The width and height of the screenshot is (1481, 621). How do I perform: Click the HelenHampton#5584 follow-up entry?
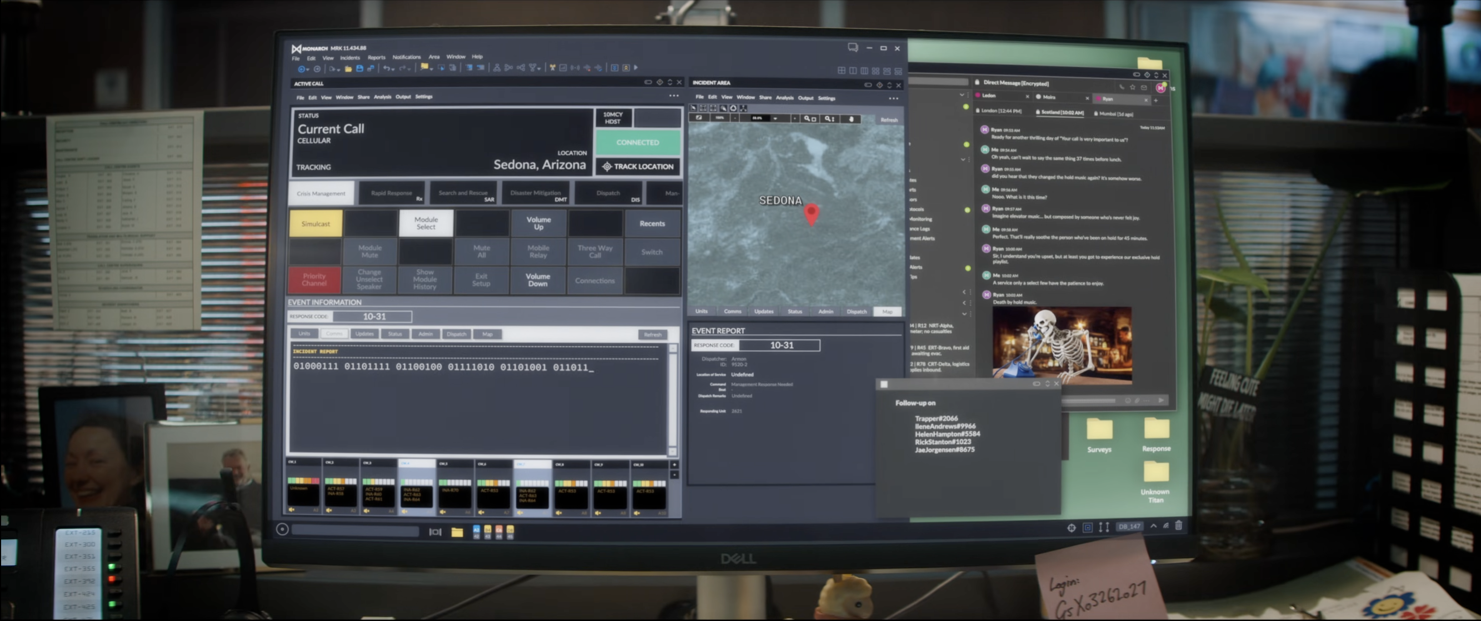click(x=947, y=434)
